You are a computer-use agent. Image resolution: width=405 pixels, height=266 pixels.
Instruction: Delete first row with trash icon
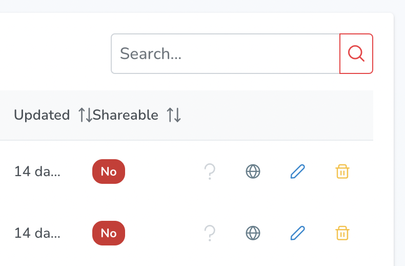(342, 172)
